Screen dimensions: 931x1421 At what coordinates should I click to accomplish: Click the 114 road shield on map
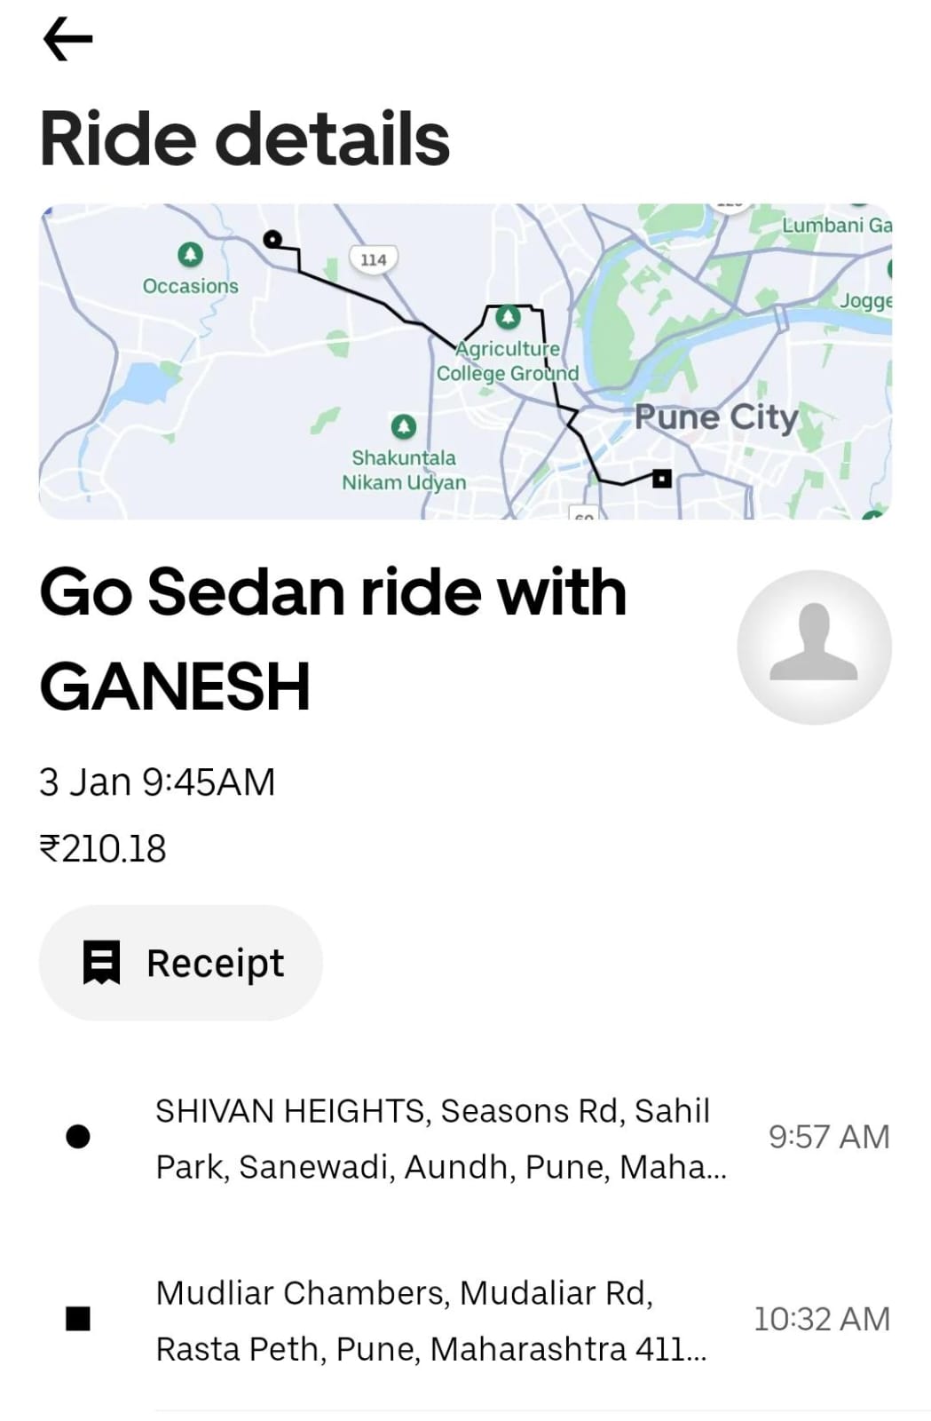374,259
